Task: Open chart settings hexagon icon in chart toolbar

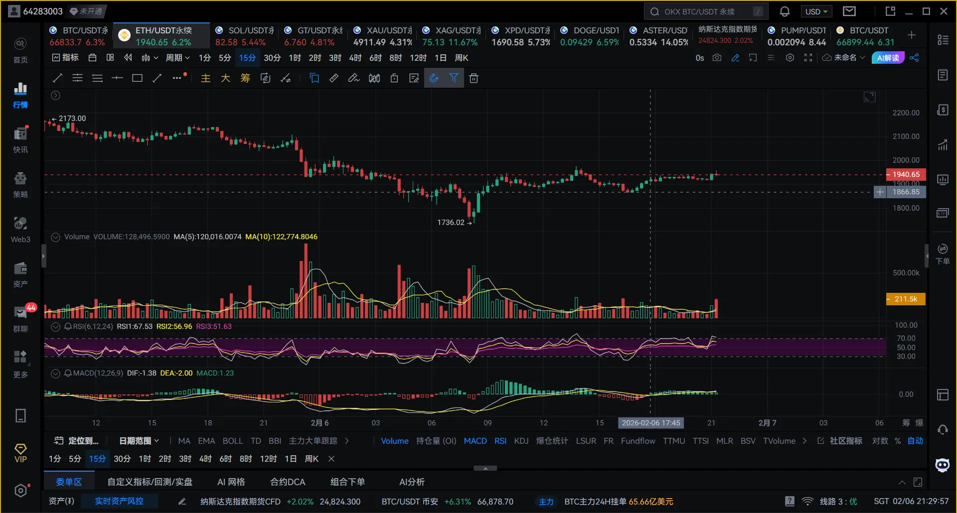Action: click(x=790, y=58)
